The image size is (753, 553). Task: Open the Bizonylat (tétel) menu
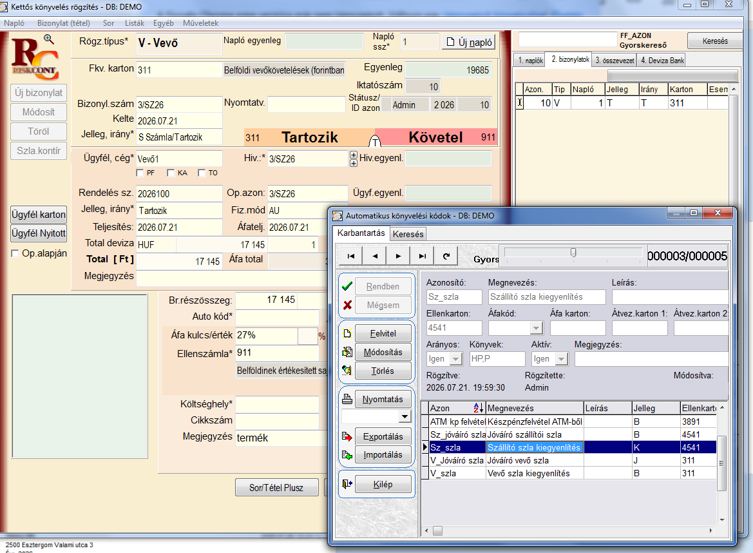63,23
